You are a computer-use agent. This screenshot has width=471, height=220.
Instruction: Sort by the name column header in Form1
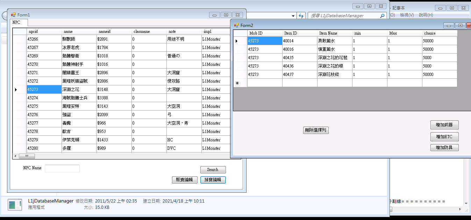click(x=79, y=31)
